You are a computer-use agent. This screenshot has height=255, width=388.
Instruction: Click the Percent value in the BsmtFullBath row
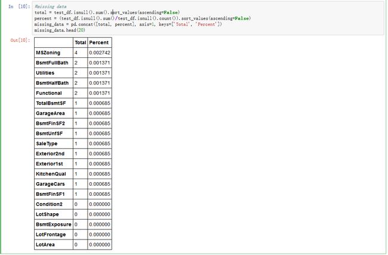coord(100,63)
